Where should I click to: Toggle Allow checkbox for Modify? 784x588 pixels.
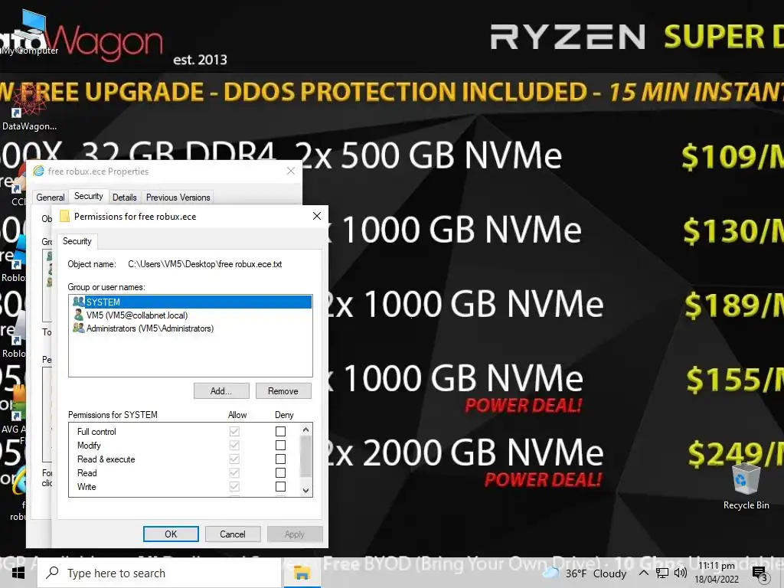(x=234, y=445)
